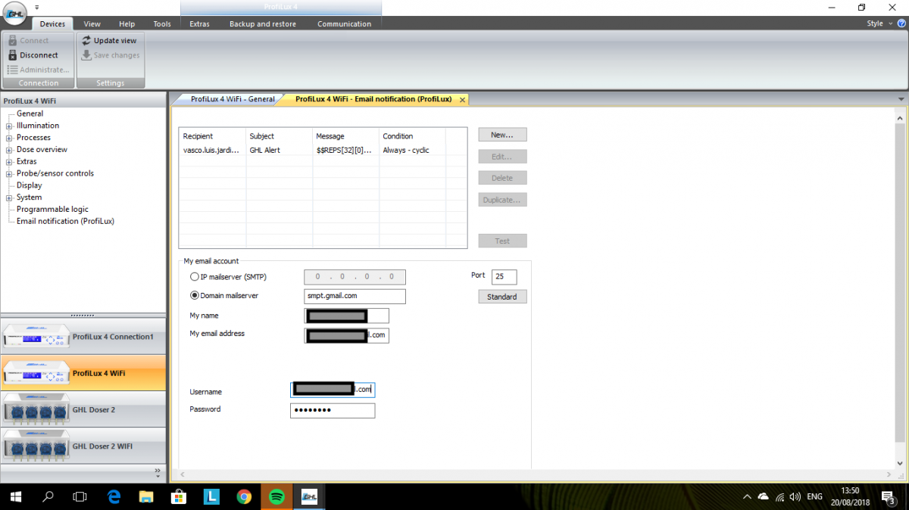Click the Disconnect icon in Connection group
The height and width of the screenshot is (510, 909).
coord(12,55)
